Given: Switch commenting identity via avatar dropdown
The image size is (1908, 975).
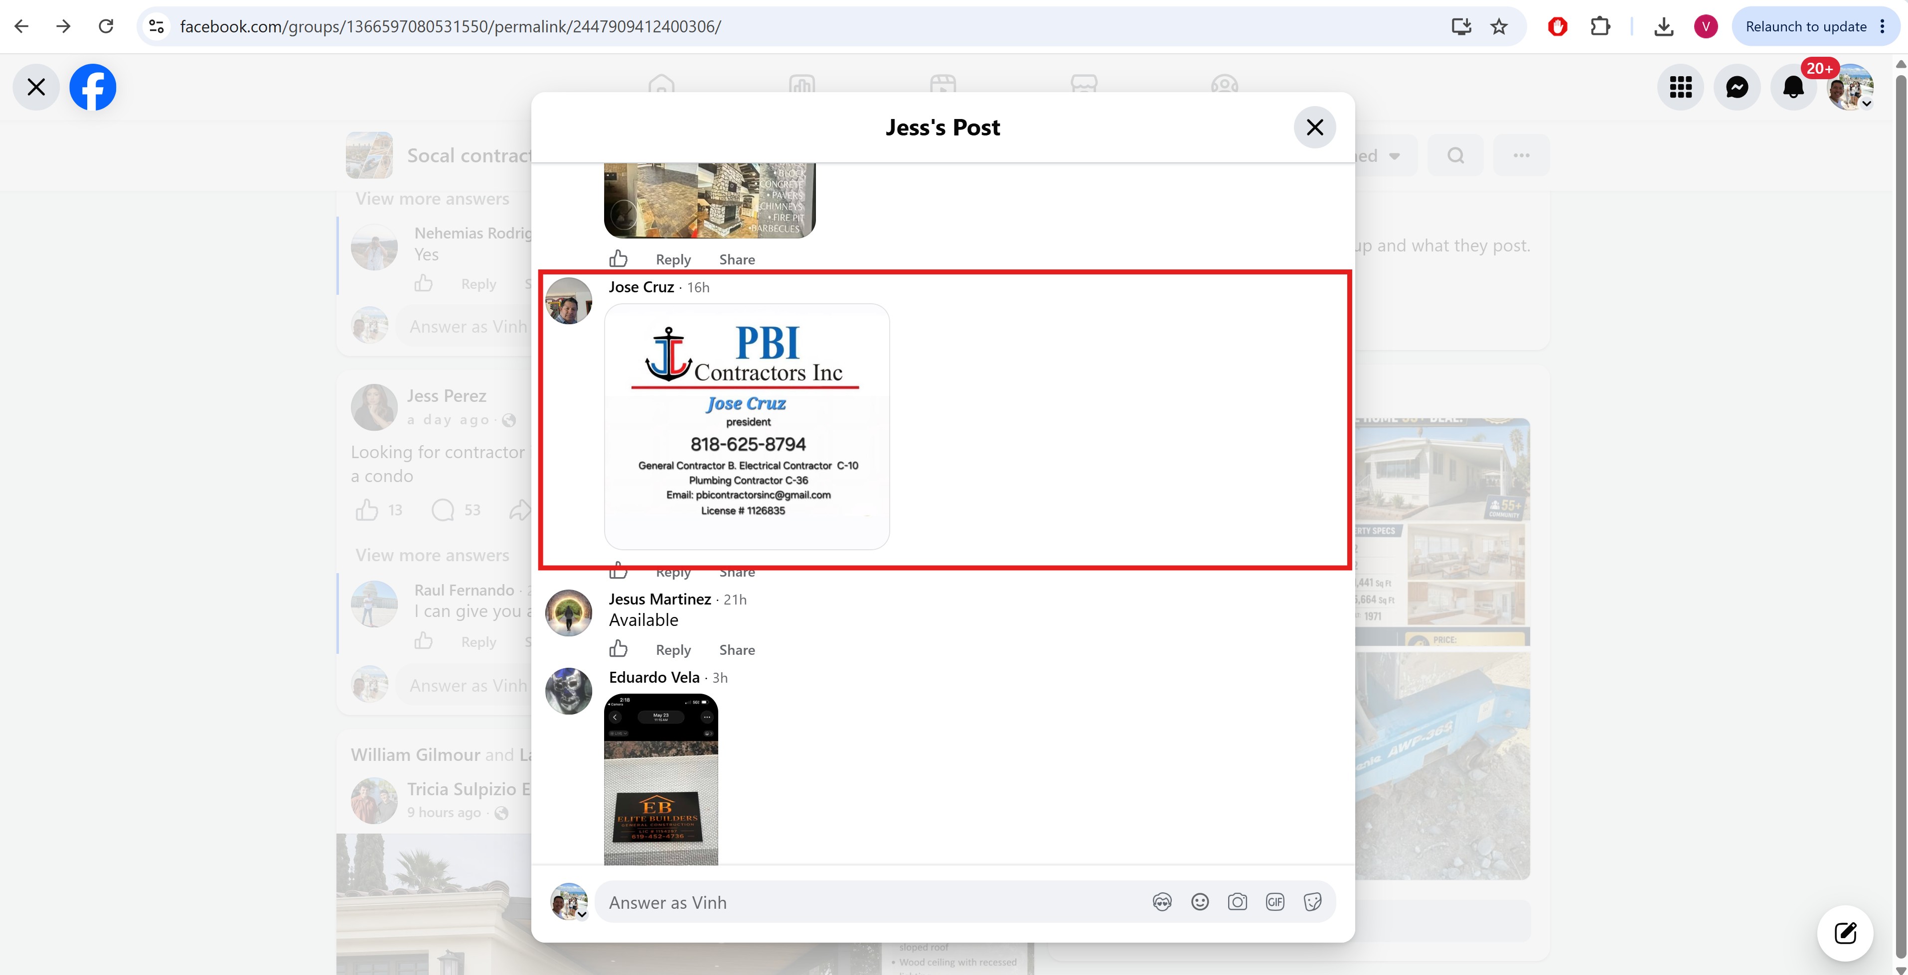Looking at the screenshot, I should [569, 902].
